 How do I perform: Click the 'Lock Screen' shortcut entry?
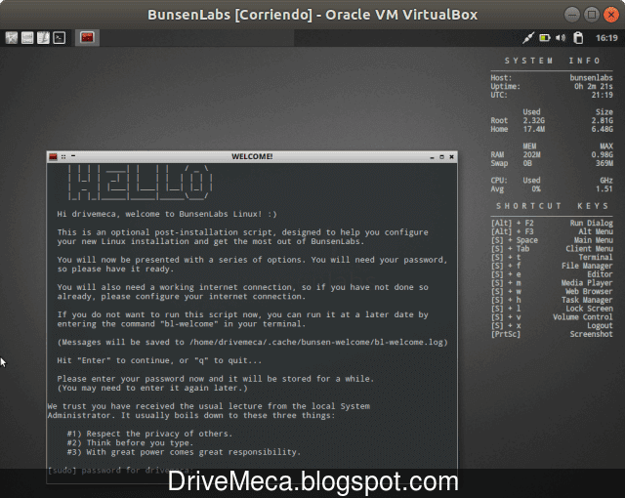(589, 309)
